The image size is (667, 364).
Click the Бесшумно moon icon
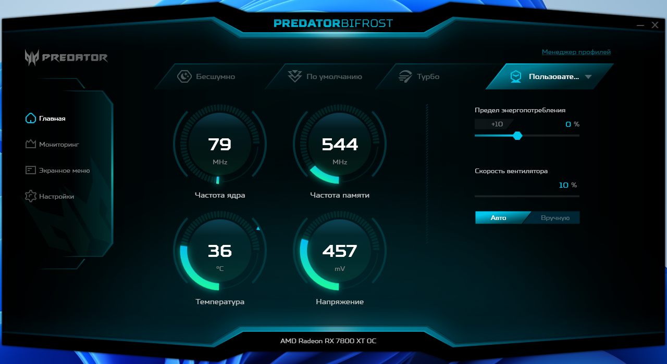click(x=184, y=76)
